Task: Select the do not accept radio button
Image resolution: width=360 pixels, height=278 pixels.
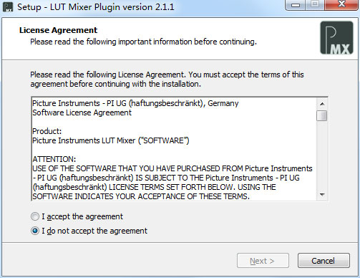Action: point(35,231)
